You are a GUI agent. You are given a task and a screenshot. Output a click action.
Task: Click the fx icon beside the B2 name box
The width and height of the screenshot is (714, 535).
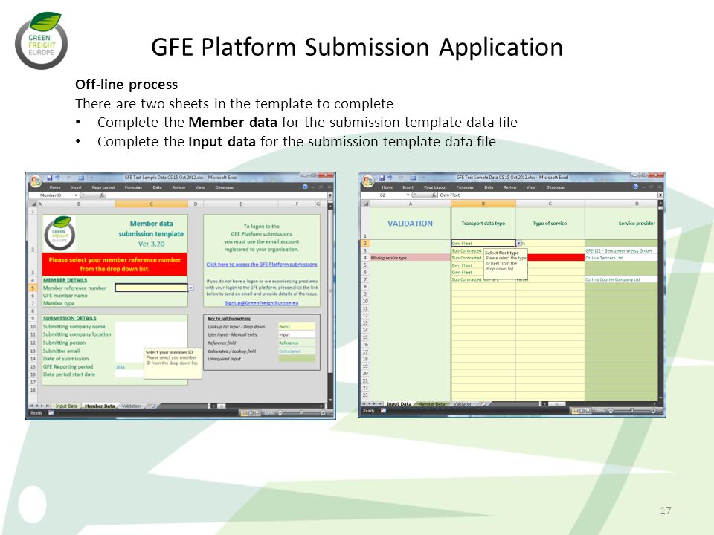pos(435,195)
